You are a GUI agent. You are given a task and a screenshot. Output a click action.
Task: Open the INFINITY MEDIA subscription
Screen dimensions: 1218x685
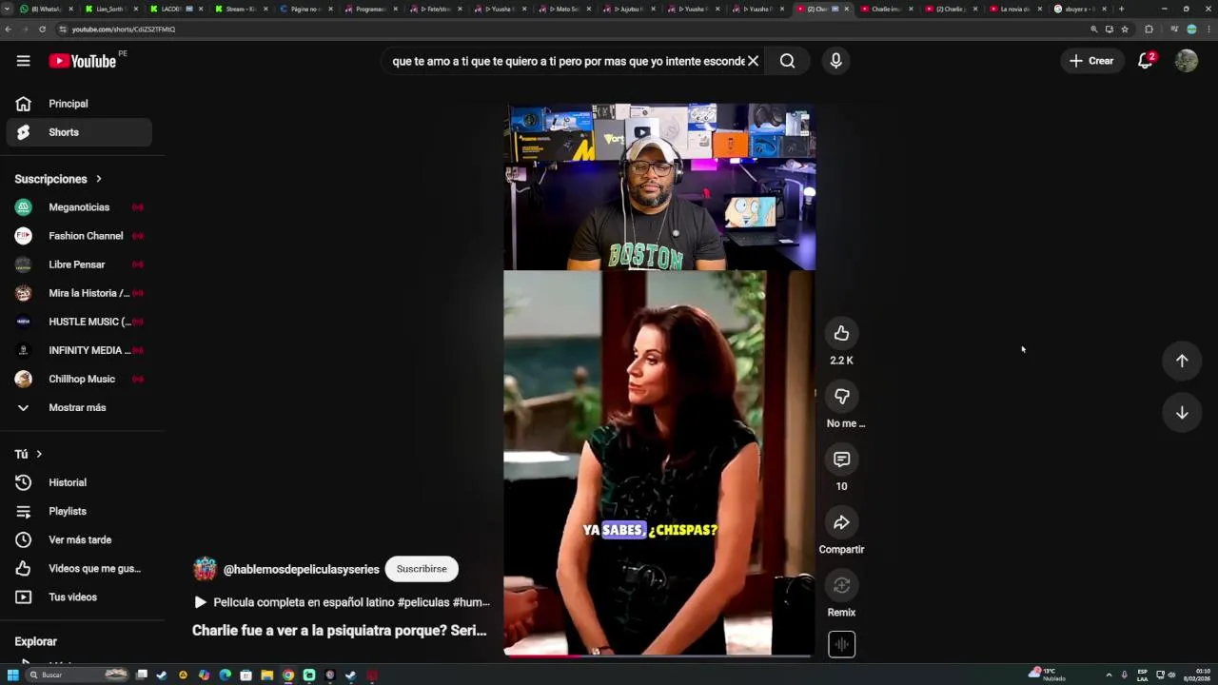tap(79, 350)
